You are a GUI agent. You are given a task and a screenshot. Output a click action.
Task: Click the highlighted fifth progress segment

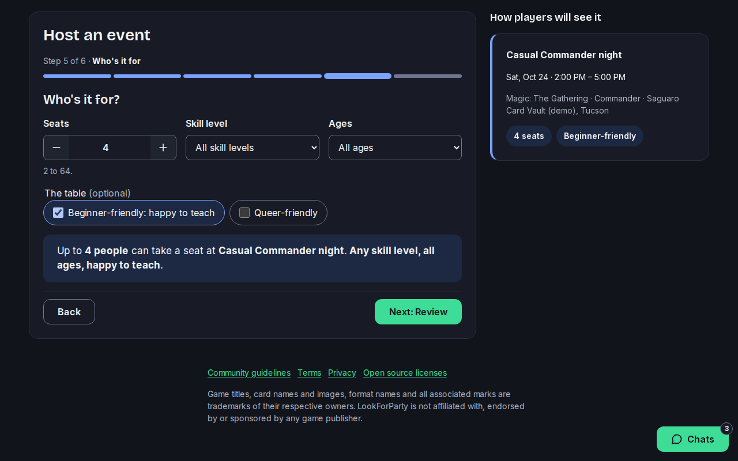[x=357, y=76]
